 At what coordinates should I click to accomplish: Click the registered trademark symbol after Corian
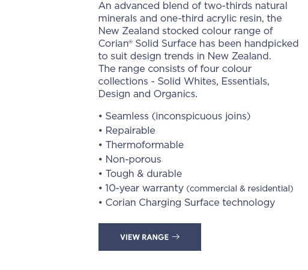click(130, 42)
